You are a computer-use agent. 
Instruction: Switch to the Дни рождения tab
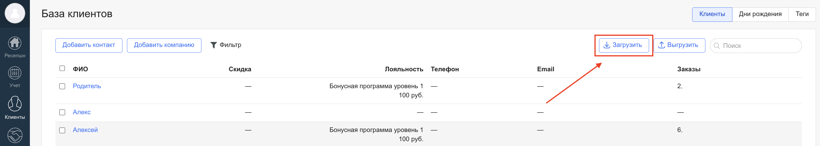point(760,14)
